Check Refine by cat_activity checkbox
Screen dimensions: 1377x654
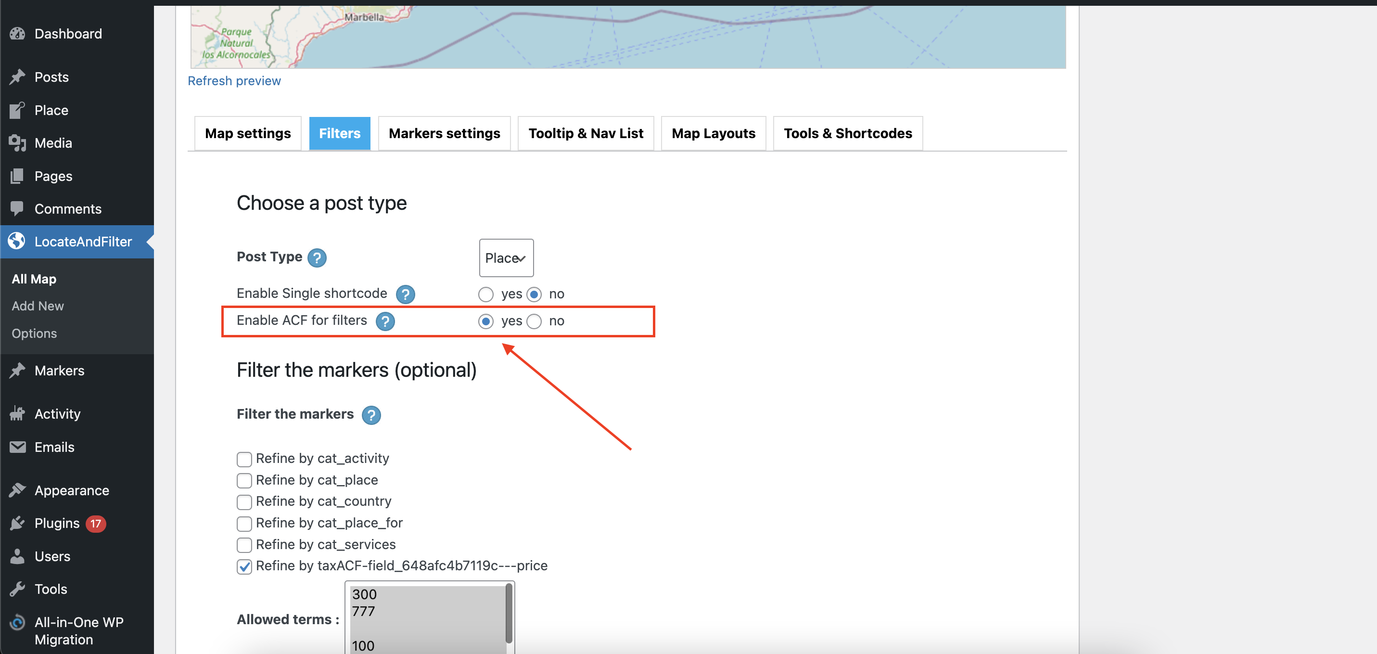[x=244, y=459]
